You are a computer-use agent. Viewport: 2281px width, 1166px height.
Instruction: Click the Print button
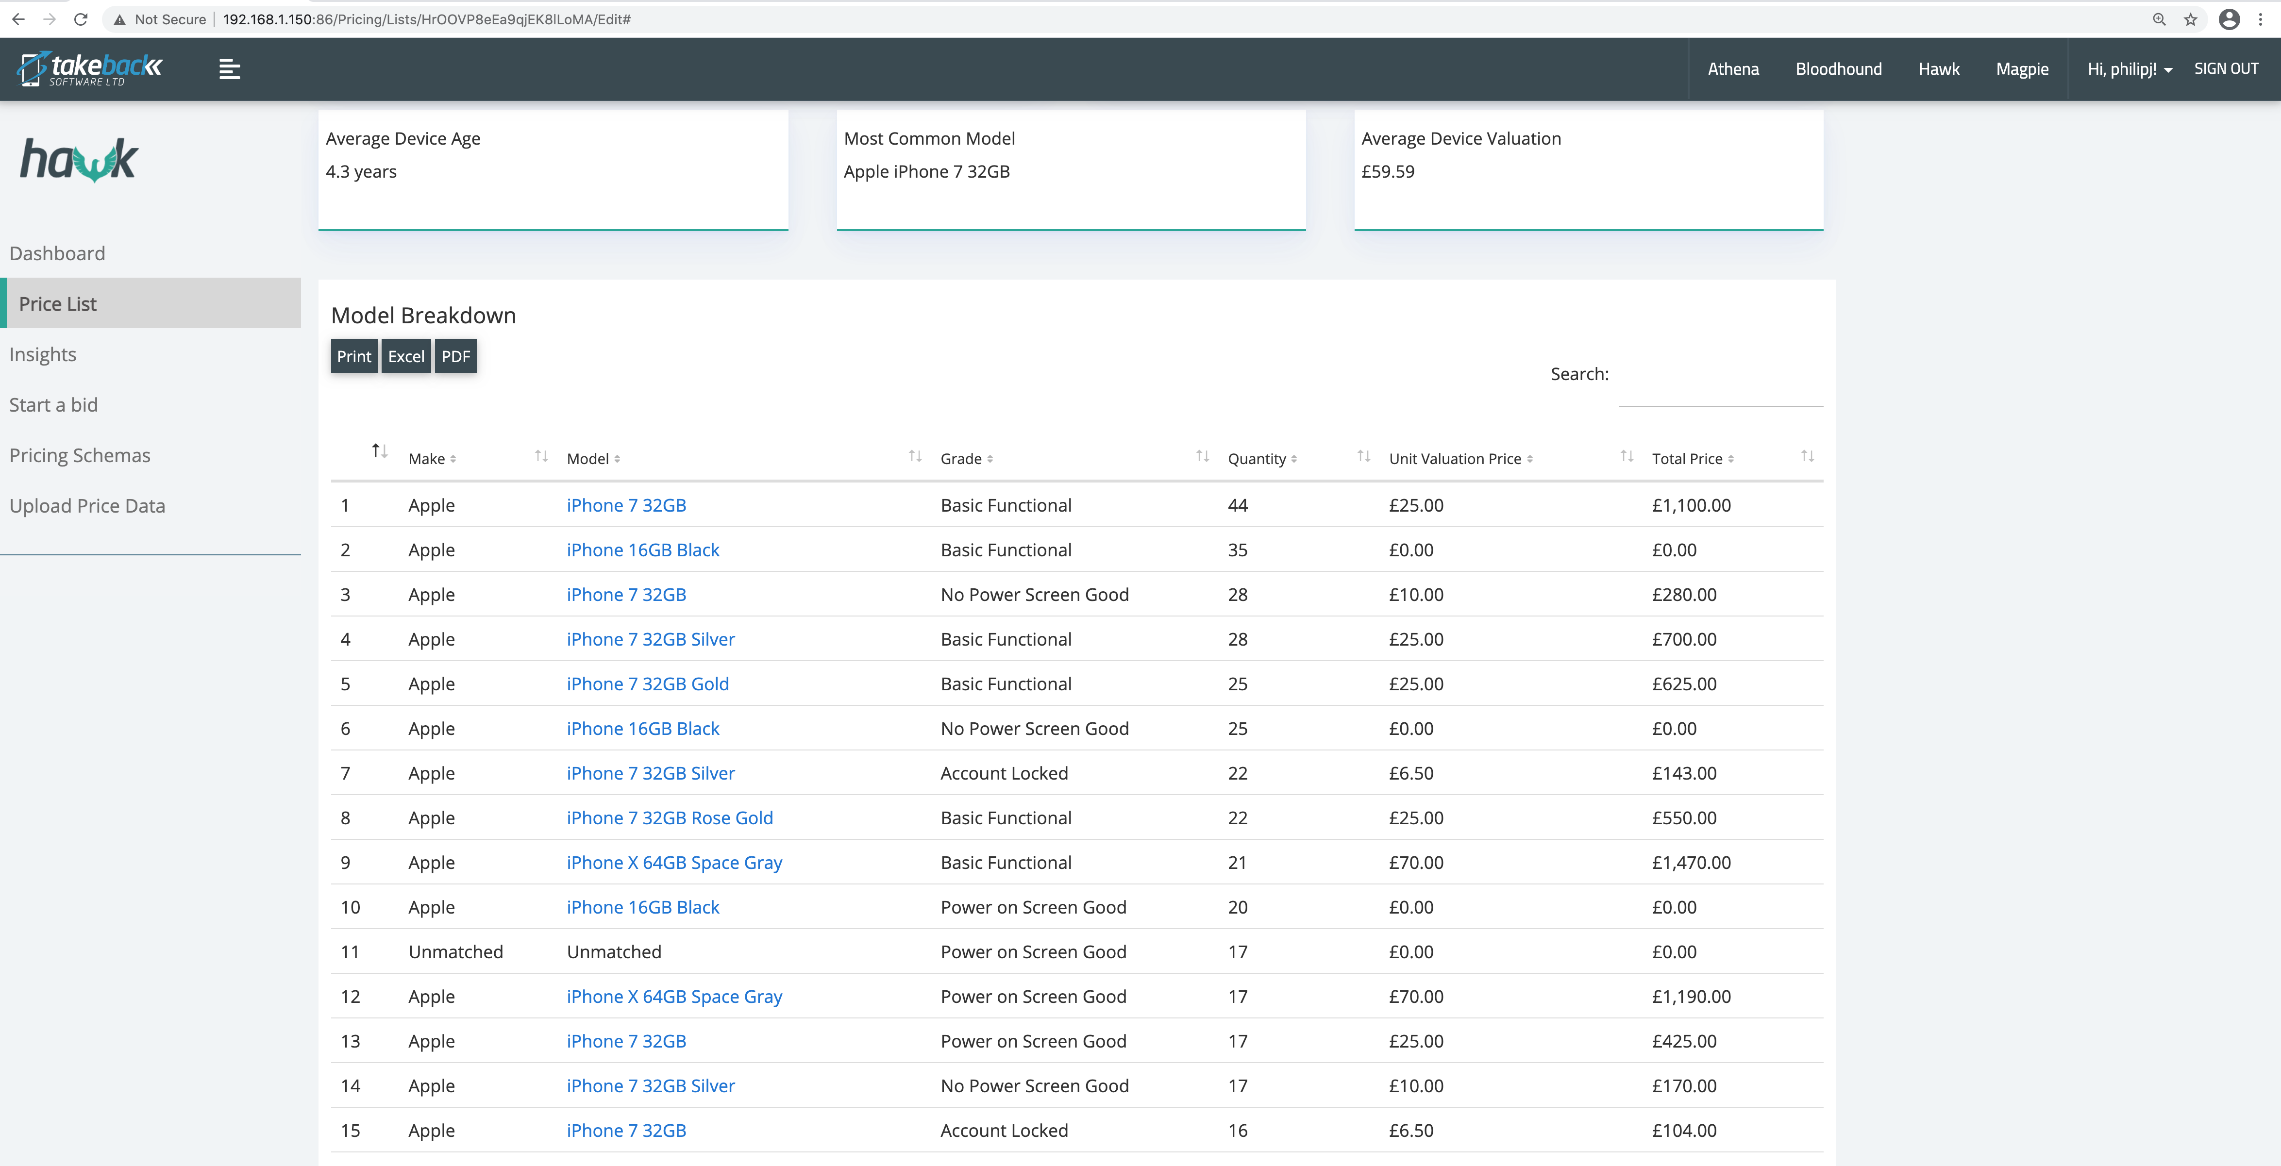(354, 356)
